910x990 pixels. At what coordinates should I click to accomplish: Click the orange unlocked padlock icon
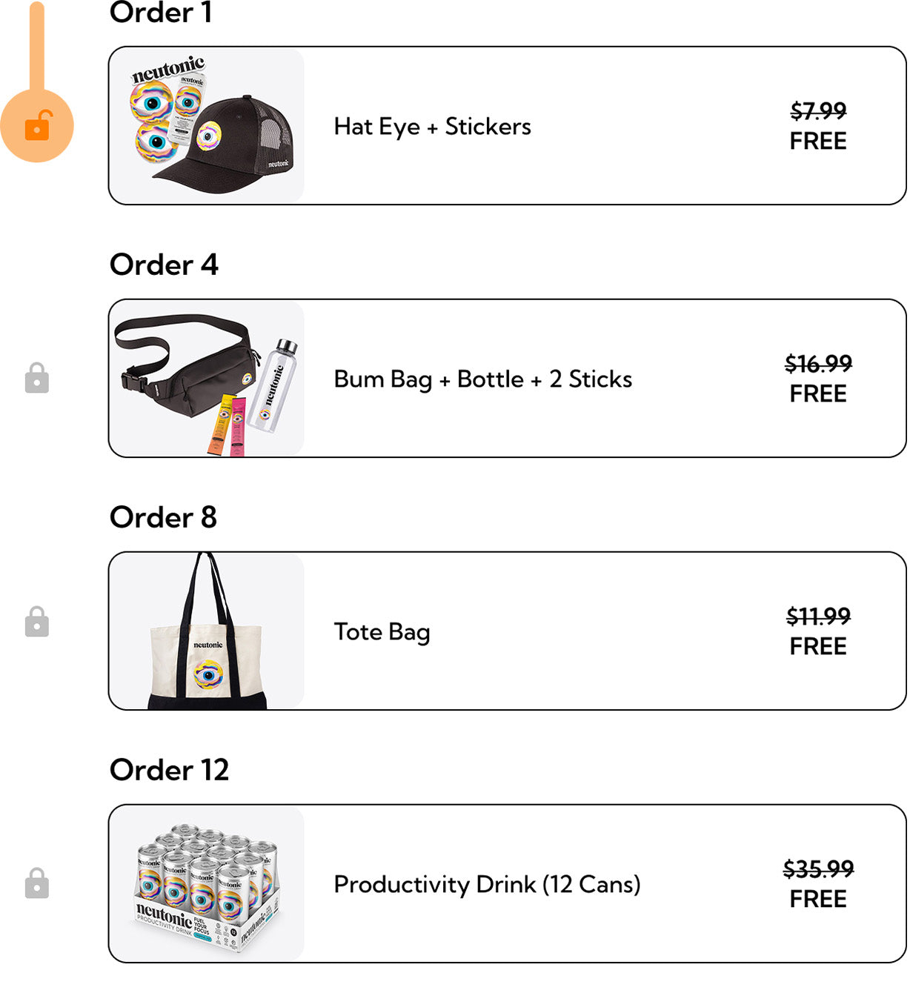37,127
